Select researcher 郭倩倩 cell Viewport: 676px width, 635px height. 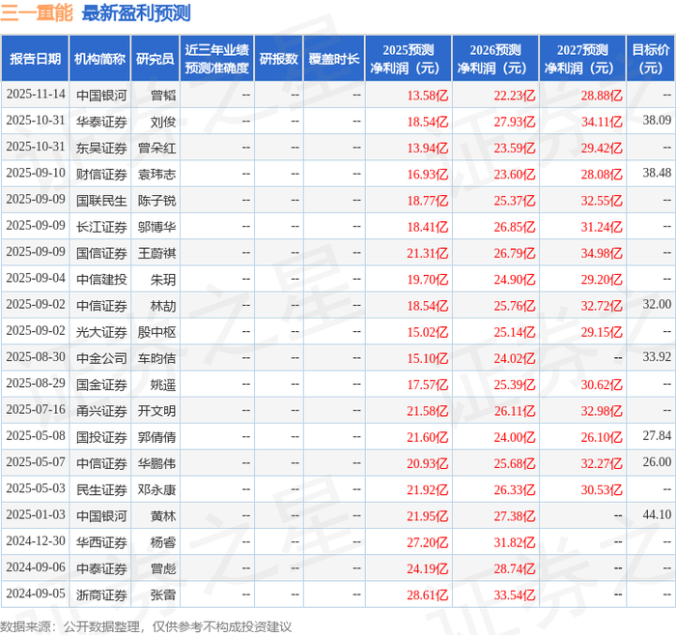156,437
